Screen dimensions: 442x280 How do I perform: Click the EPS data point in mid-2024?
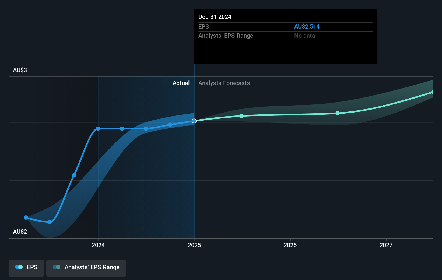click(x=146, y=129)
